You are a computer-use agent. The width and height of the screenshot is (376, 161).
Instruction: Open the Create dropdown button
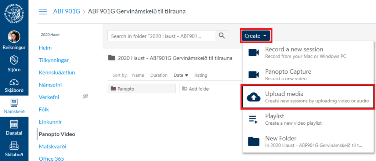coord(256,36)
